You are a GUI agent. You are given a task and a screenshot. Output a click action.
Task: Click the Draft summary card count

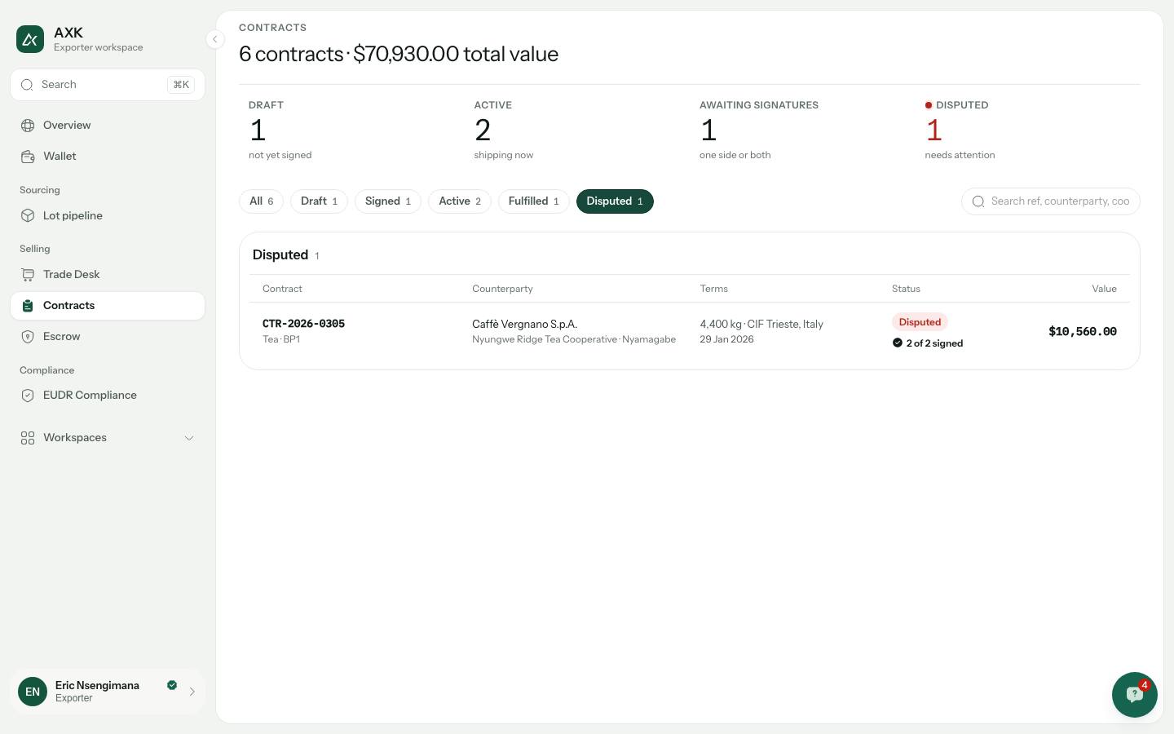258,130
